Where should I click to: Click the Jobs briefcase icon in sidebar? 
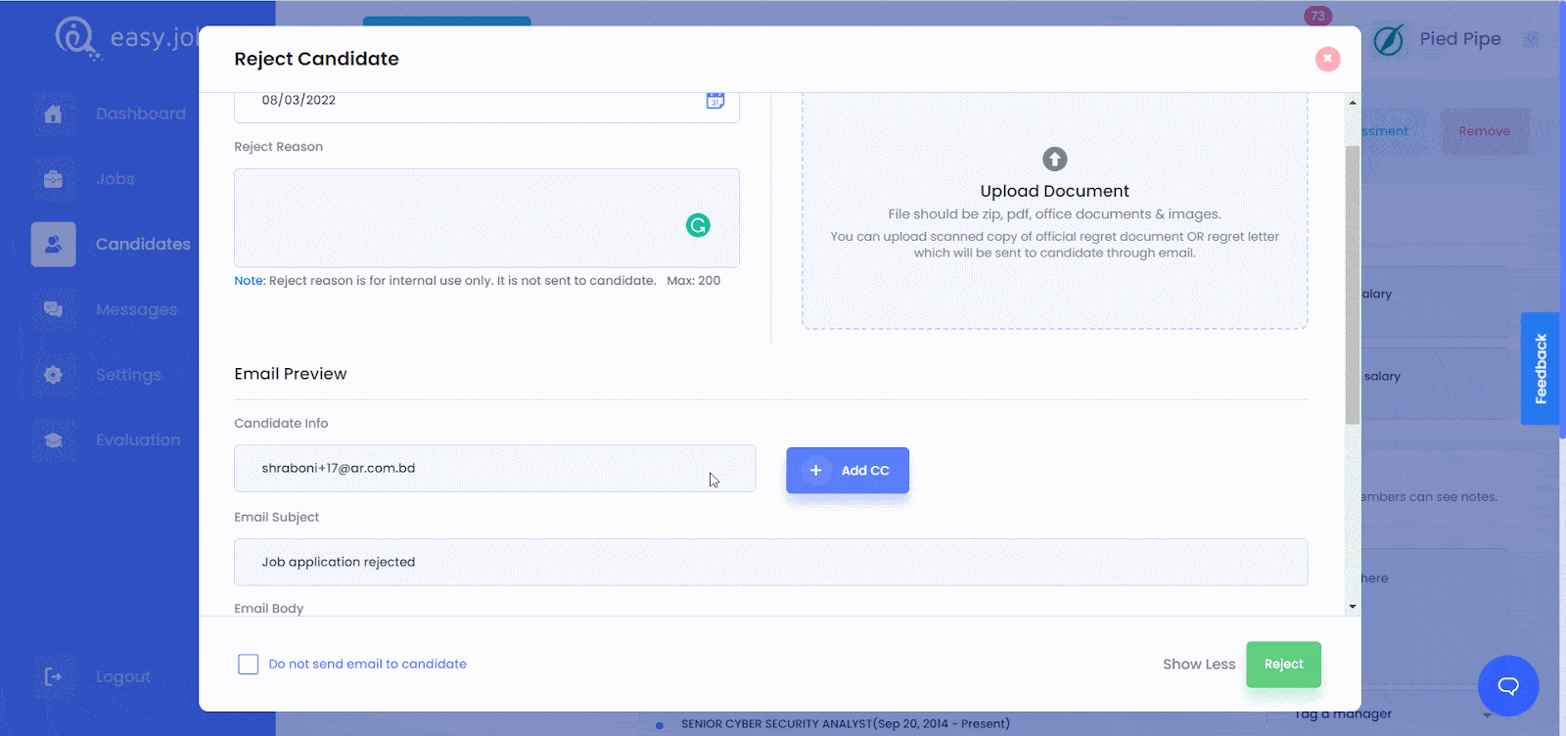click(53, 179)
